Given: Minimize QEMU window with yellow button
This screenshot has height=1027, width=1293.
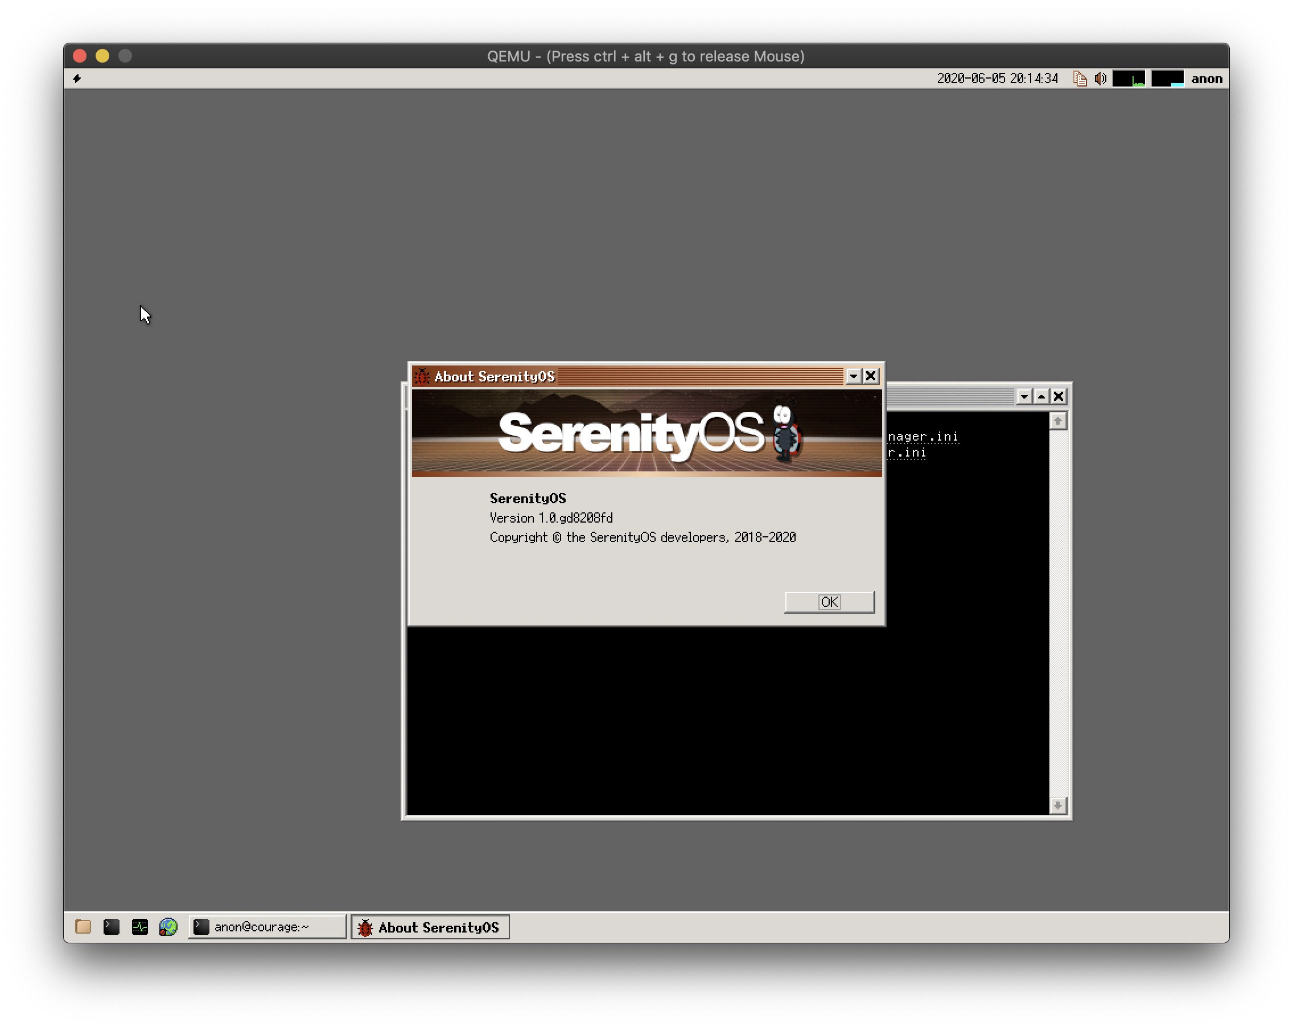Looking at the screenshot, I should 102,56.
